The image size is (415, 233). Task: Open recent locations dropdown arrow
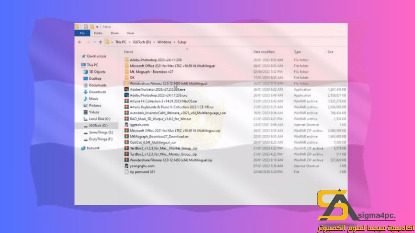(x=95, y=42)
